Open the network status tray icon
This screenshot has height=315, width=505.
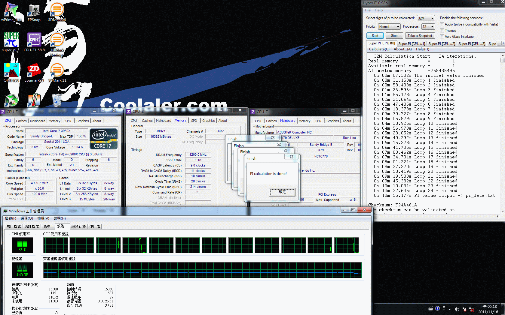pyautogui.click(x=471, y=309)
